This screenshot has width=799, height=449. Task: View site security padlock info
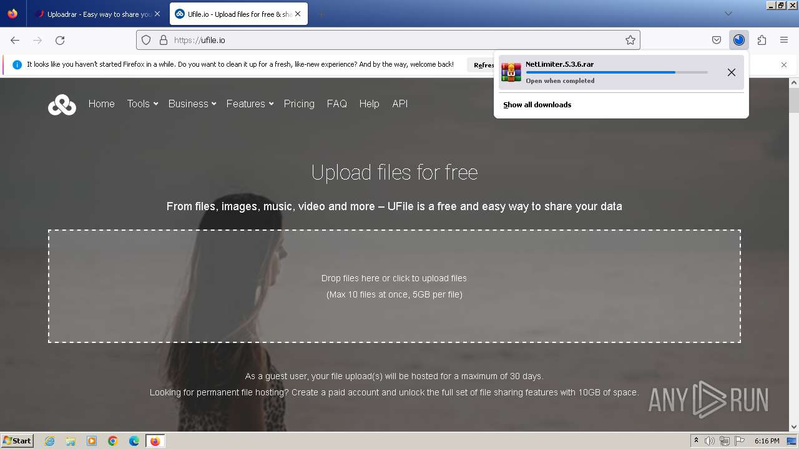coord(164,40)
